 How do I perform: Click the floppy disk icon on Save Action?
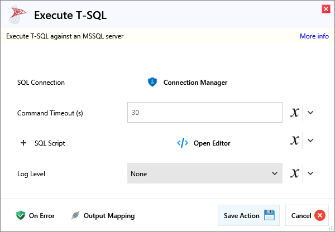270,215
